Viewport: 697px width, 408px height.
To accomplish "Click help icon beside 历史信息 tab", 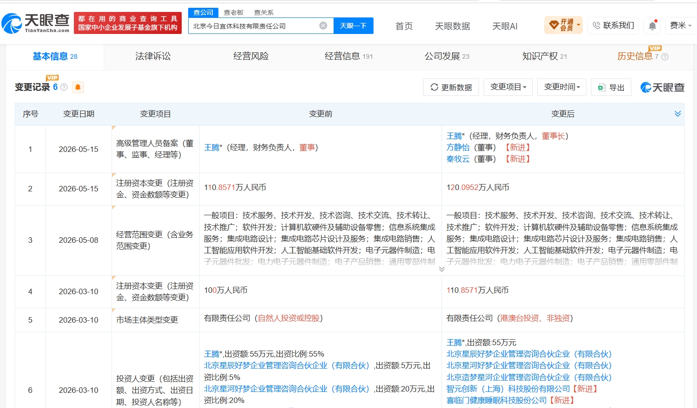I will [x=665, y=57].
